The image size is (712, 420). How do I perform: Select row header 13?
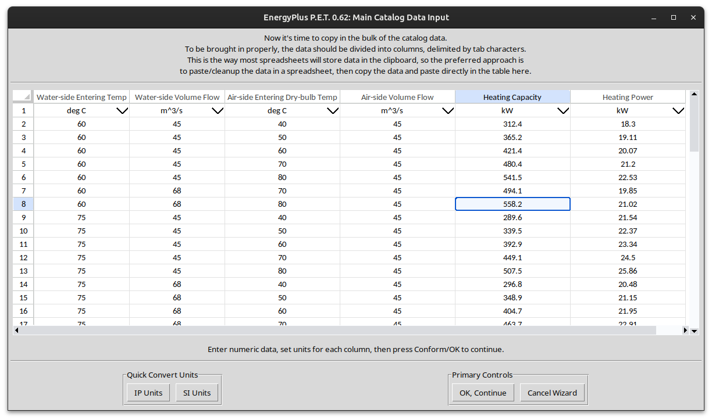tap(23, 271)
